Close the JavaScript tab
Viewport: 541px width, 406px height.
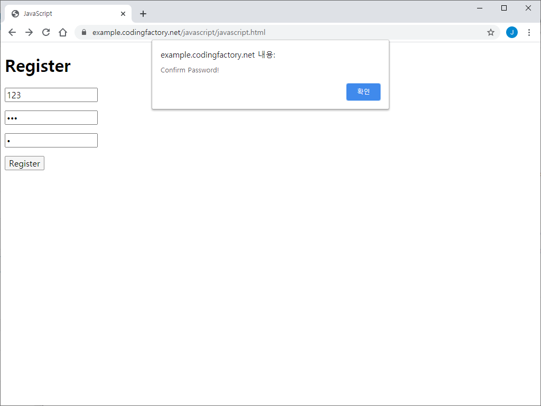(x=123, y=14)
